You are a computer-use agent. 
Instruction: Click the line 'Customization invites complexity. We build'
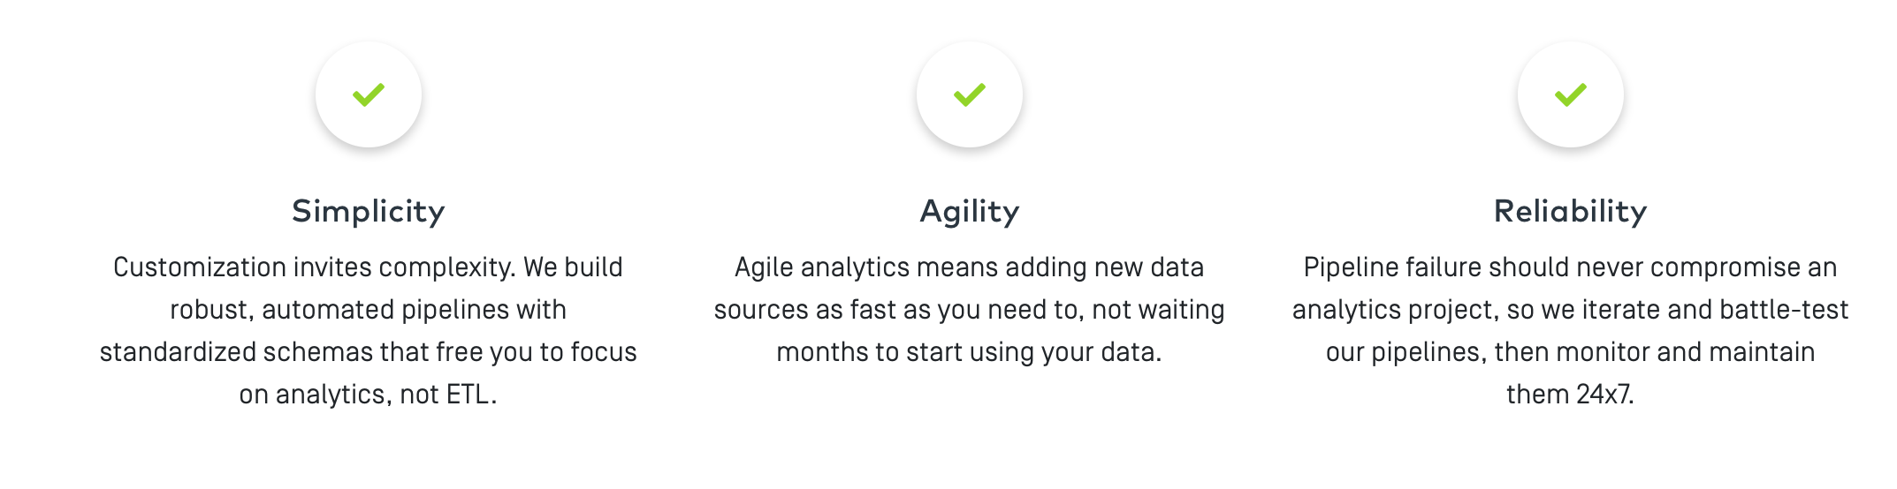pyautogui.click(x=368, y=267)
